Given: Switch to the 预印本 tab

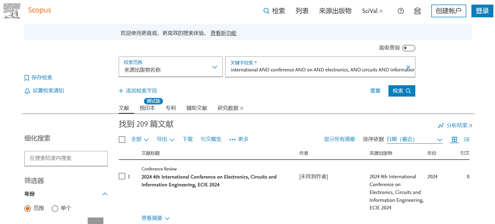Looking at the screenshot, I should 147,108.
